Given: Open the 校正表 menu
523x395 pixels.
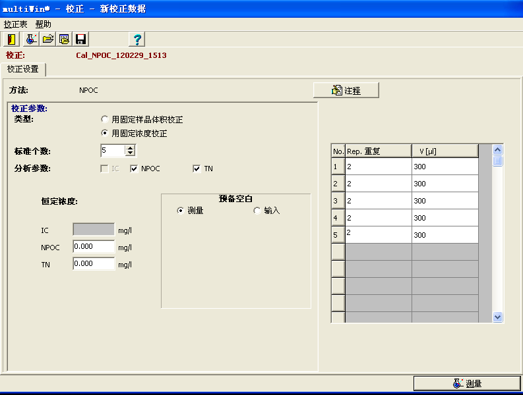Looking at the screenshot, I should (16, 24).
